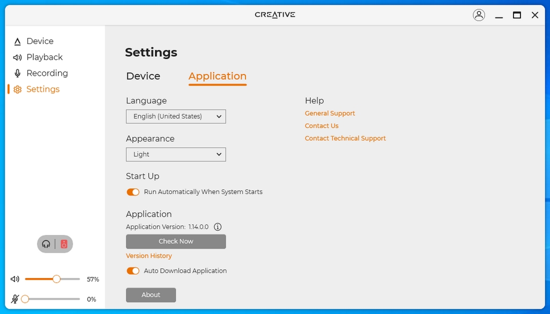Open the General Support link
Image resolution: width=550 pixels, height=314 pixels.
pyautogui.click(x=330, y=113)
